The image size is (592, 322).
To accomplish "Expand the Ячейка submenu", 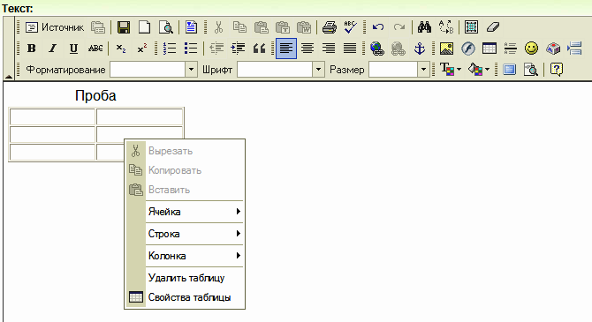I will point(194,212).
